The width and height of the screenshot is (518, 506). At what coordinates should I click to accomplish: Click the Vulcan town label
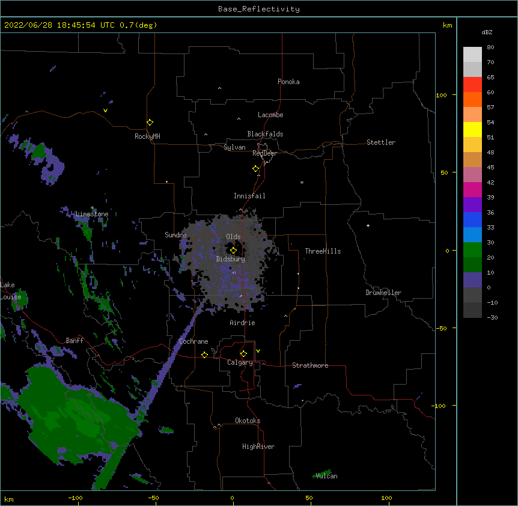pos(326,476)
